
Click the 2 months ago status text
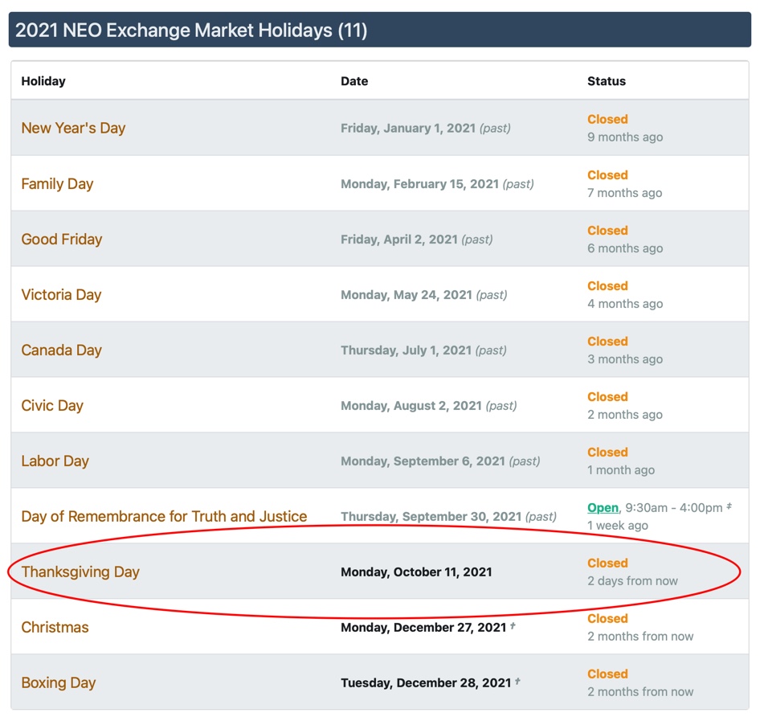(x=625, y=415)
